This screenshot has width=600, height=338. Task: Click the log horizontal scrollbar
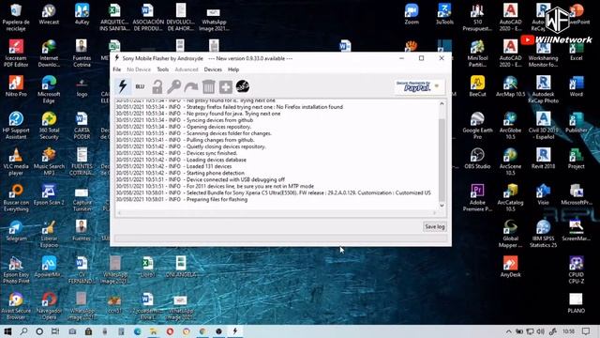277,213
